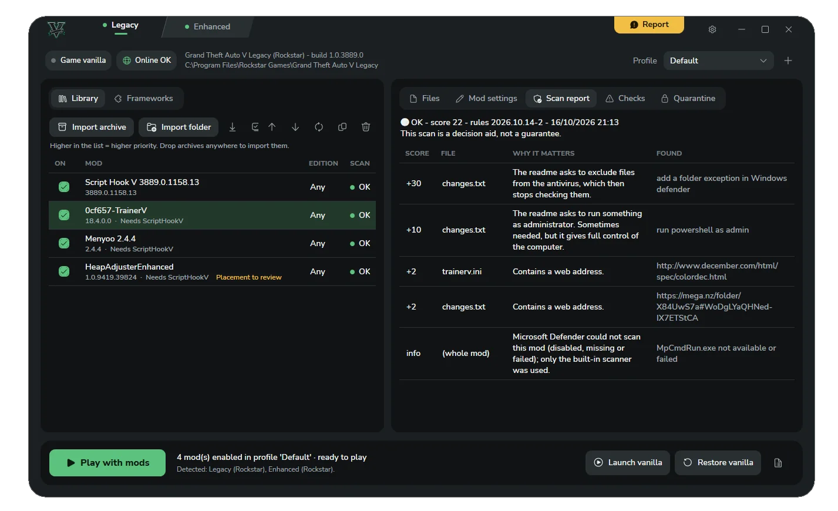The height and width of the screenshot is (511, 838).
Task: Click the december.com colordec URL text
Action: pyautogui.click(x=717, y=271)
